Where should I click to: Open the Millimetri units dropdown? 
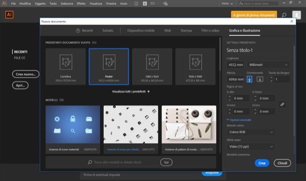pos(268,65)
